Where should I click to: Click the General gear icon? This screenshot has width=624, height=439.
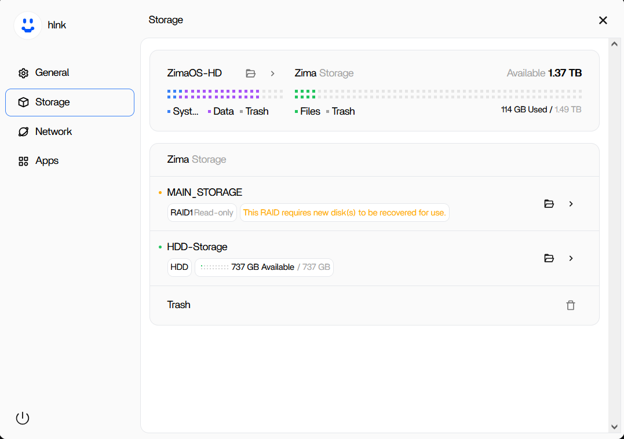pyautogui.click(x=24, y=73)
